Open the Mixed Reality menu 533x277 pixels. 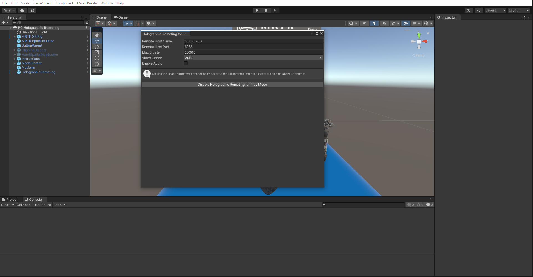[87, 3]
